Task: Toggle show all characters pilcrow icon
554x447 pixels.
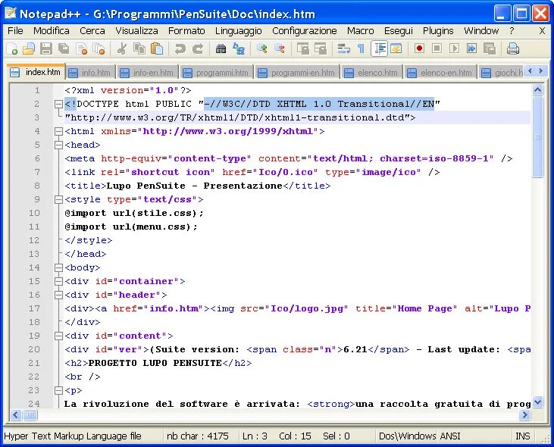Action: coord(361,48)
